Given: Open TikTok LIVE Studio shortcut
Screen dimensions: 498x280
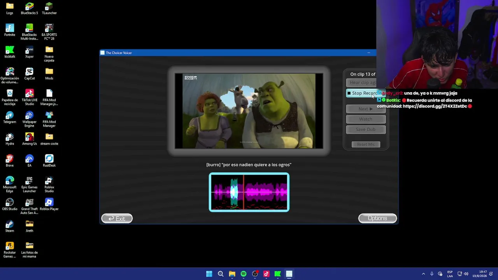Looking at the screenshot, I should pos(29,97).
